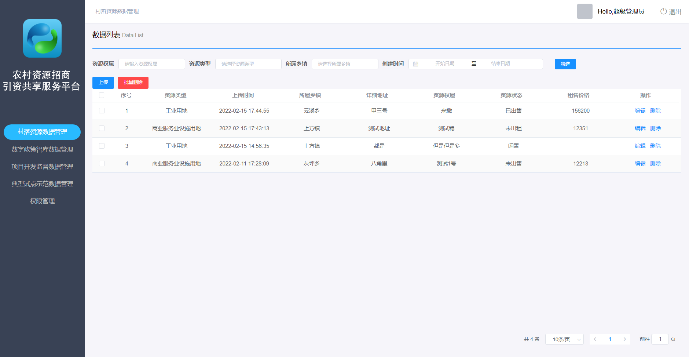Open the 10条/页 page size dropdown
The image size is (689, 357).
(564, 339)
